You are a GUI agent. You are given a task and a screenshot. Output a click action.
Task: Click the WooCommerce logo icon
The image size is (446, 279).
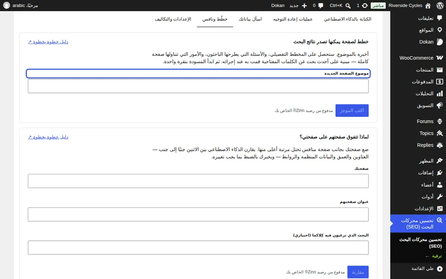click(x=439, y=58)
